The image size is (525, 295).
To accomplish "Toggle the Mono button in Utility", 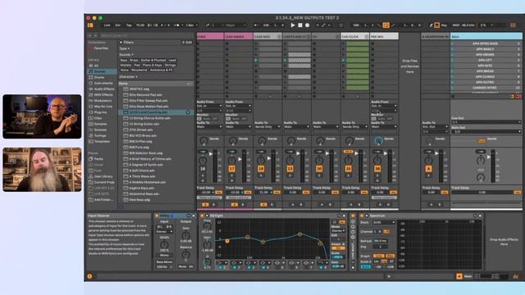I will [x=164, y=255].
